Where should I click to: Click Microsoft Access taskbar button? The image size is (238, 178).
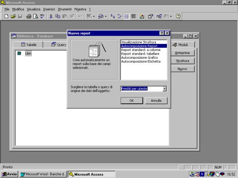(x=91, y=174)
